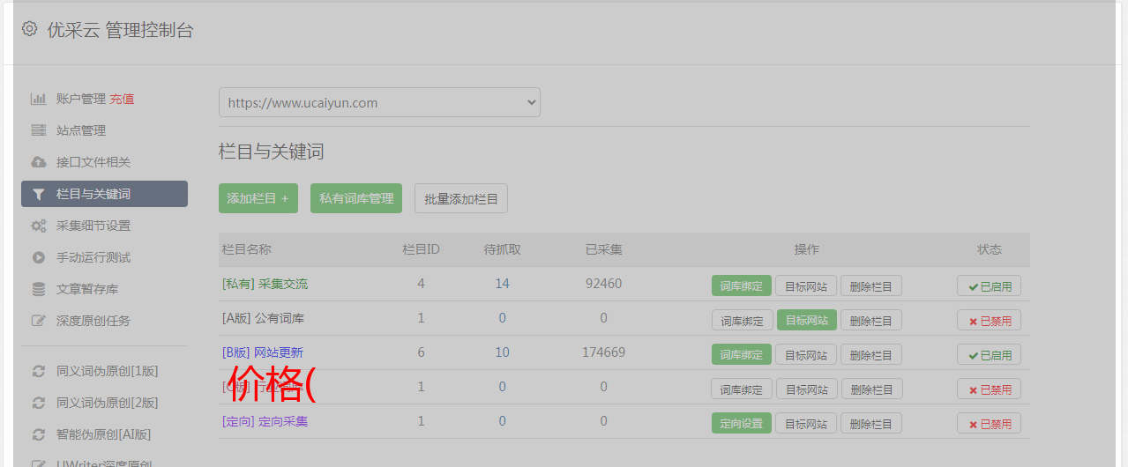1128x467 pixels.
Task: Open the [私有] 采集交流 column link
Action: click(265, 284)
